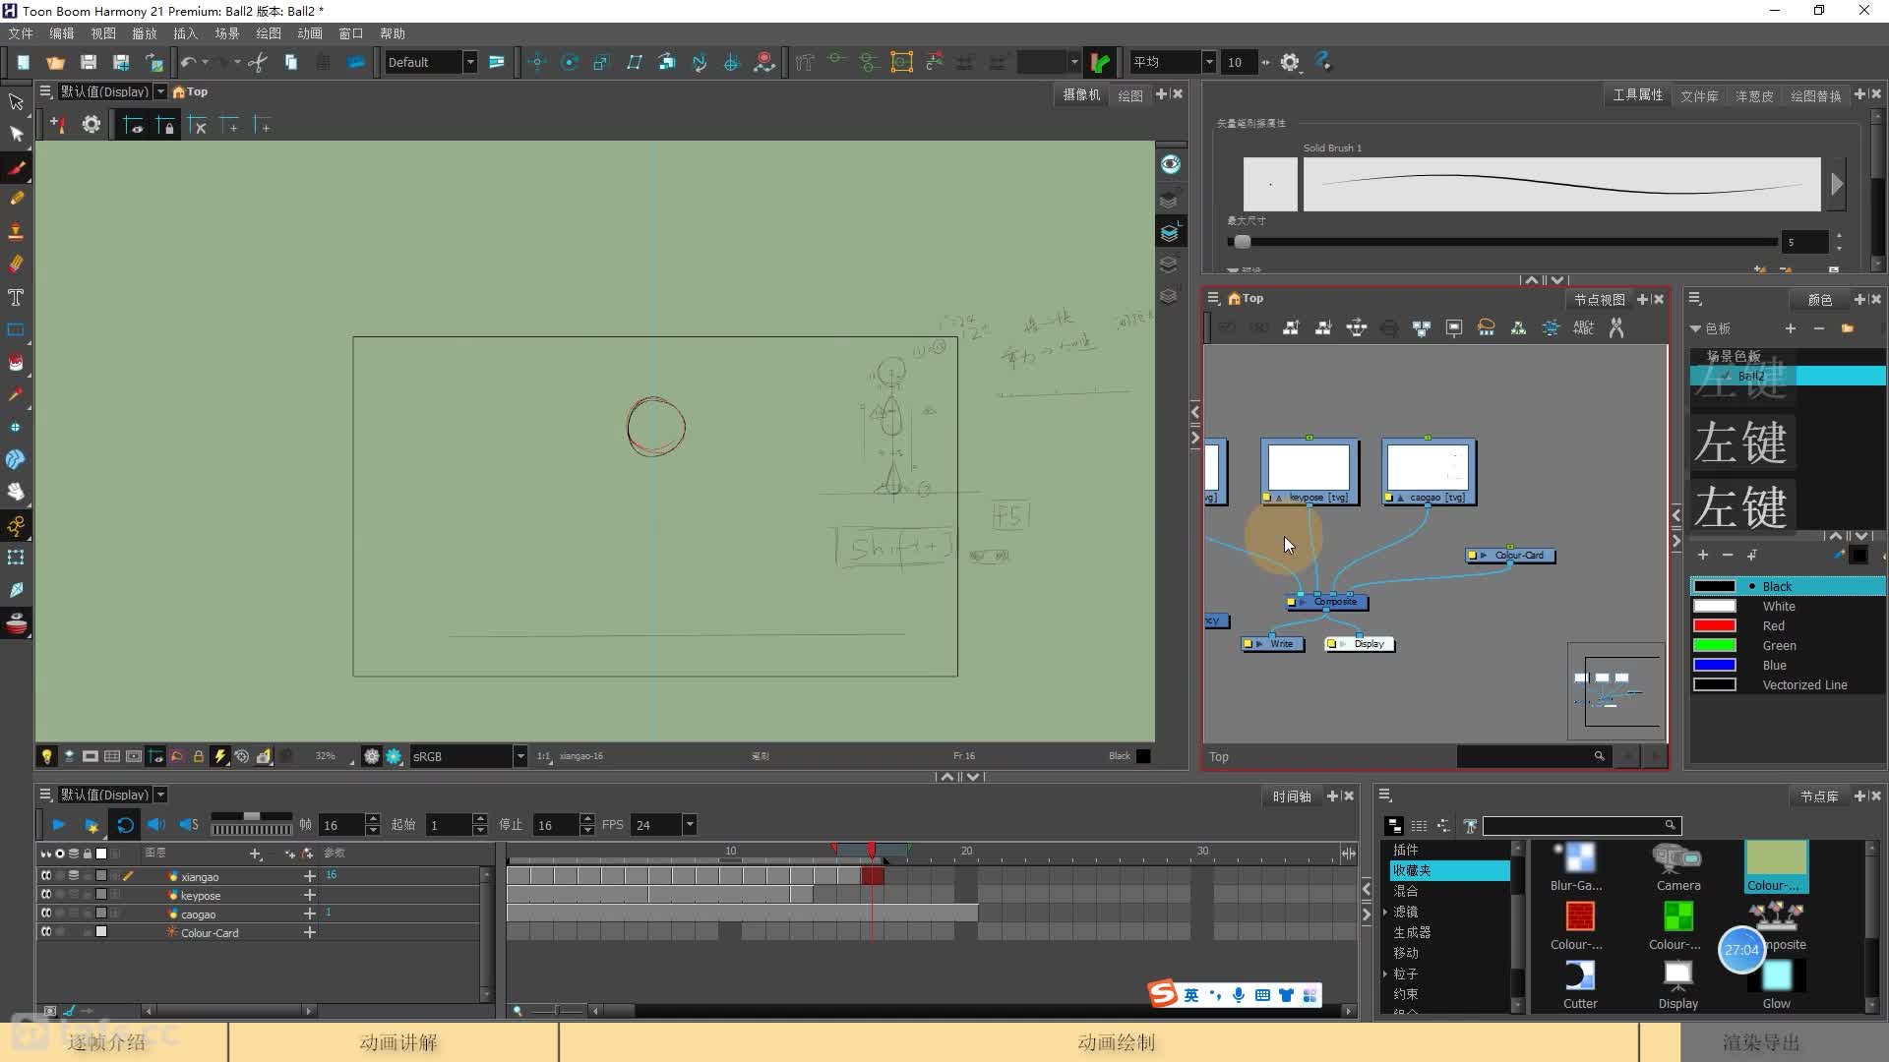Screen dimensions: 1889x1062
Task: Expand the 粒子 category in node library
Action: (1385, 973)
